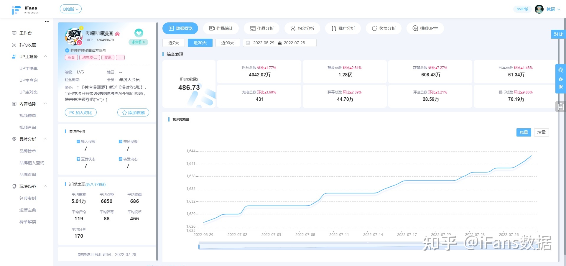The height and width of the screenshot is (266, 566).
Task: Switch to 粉丝分析 tab
Action: pyautogui.click(x=302, y=28)
